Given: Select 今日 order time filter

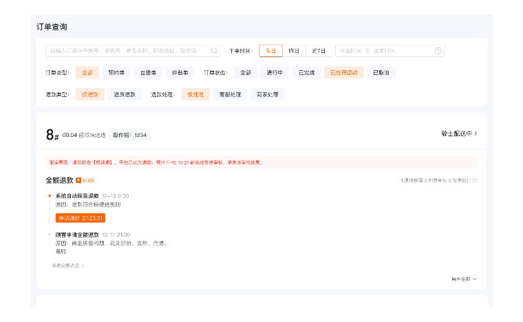Looking at the screenshot, I should [270, 51].
